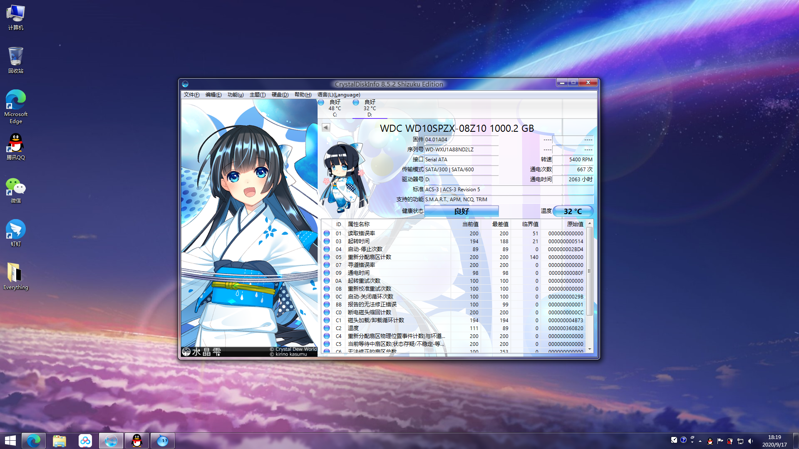This screenshot has height=449, width=799.
Task: Select the D: disk tab at 32 °C
Action: (x=370, y=108)
